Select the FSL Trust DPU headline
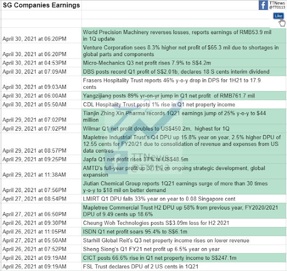This screenshot has height=271, width=287. [183, 267]
